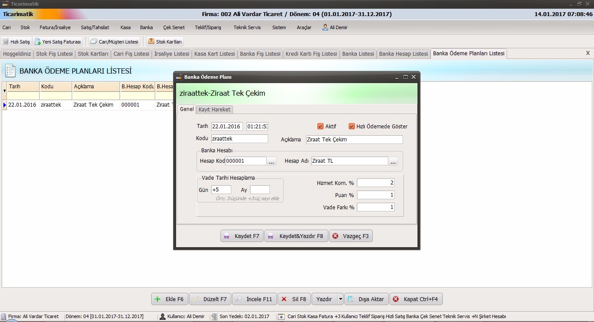Click the Ali Demir user icon
This screenshot has height=322, width=594.
[325, 27]
